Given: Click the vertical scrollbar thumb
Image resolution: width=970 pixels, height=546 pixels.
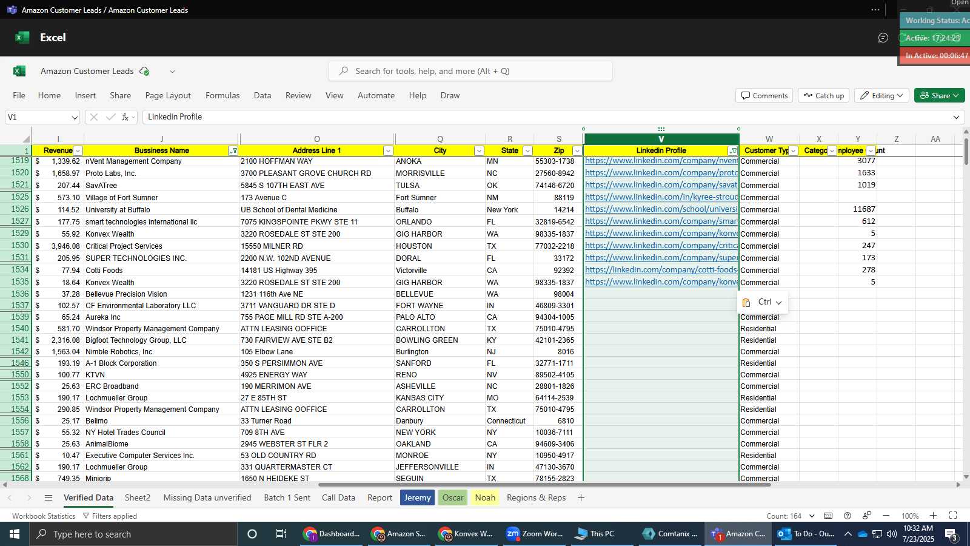Looking at the screenshot, I should (x=966, y=152).
